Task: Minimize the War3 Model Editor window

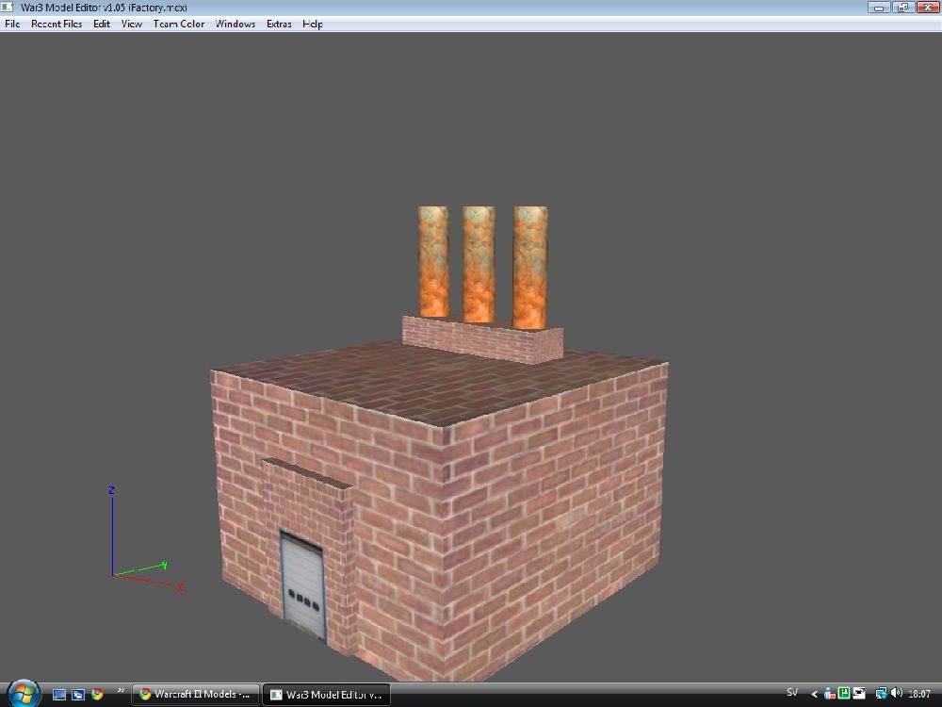Action: click(879, 8)
